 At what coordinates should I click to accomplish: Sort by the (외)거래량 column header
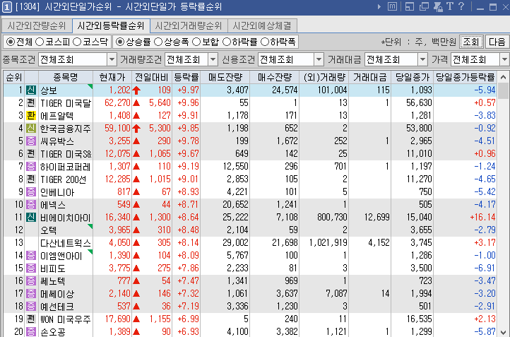tap(324, 77)
